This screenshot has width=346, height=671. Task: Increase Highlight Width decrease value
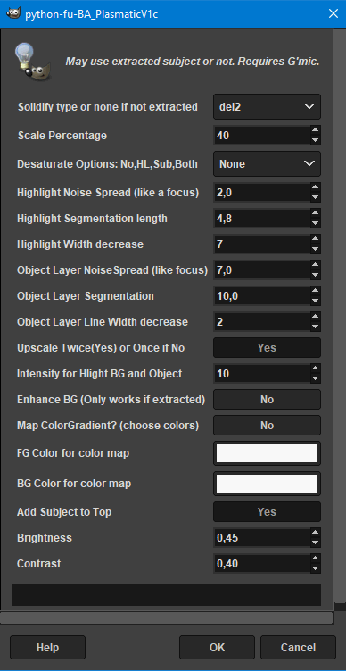pos(315,240)
